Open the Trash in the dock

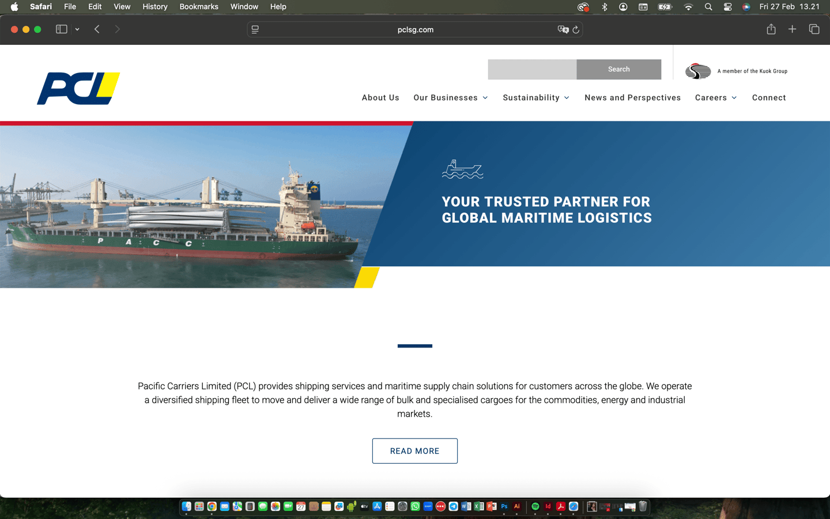pyautogui.click(x=643, y=506)
